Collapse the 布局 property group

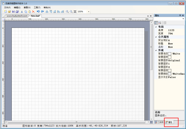click(156, 27)
